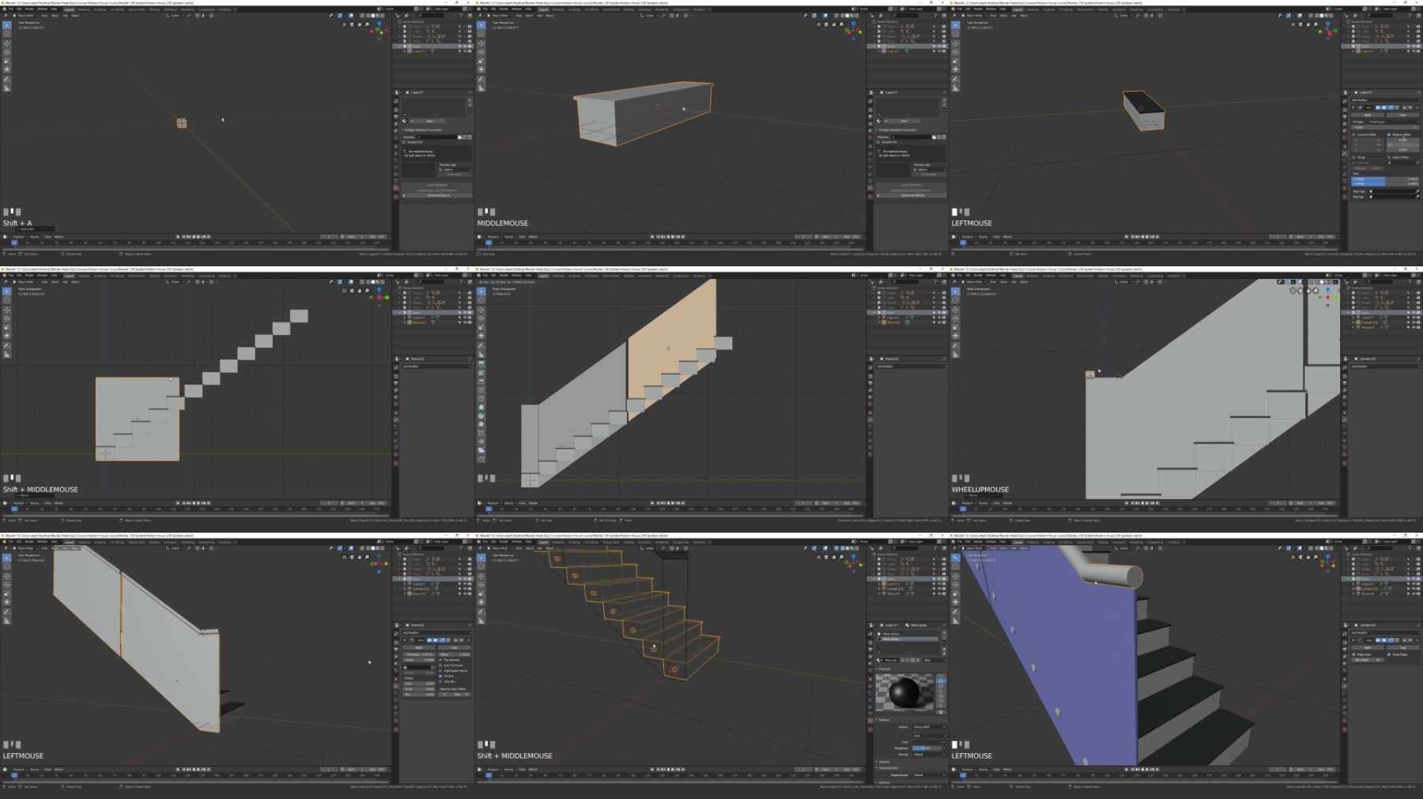Open Surface shader dropdown in bottom-middle window
Screen dimensions: 1423x799
(928, 727)
